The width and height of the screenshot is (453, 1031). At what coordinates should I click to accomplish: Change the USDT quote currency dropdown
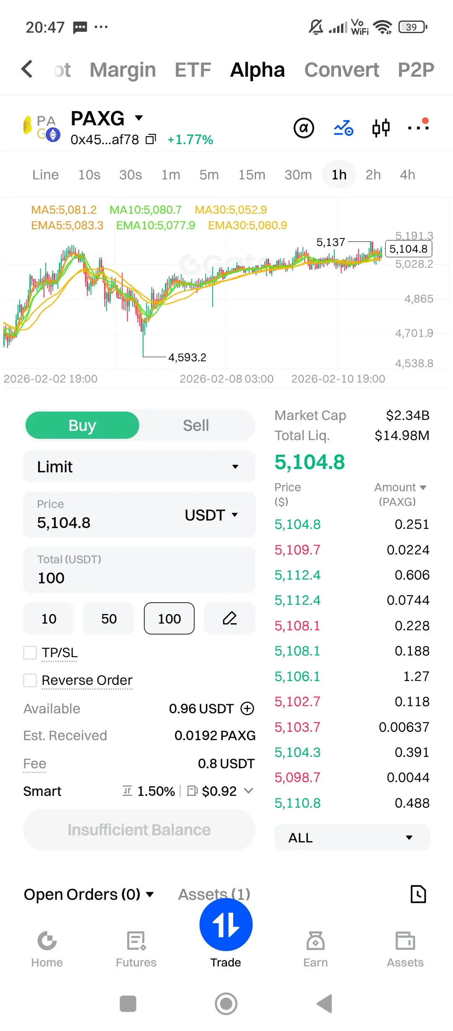(x=211, y=515)
